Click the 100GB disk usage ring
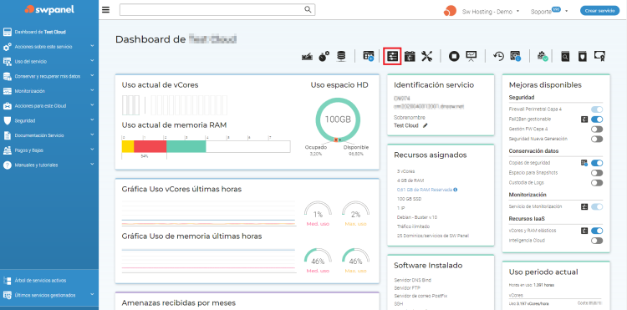The width and height of the screenshot is (627, 310). (x=338, y=119)
